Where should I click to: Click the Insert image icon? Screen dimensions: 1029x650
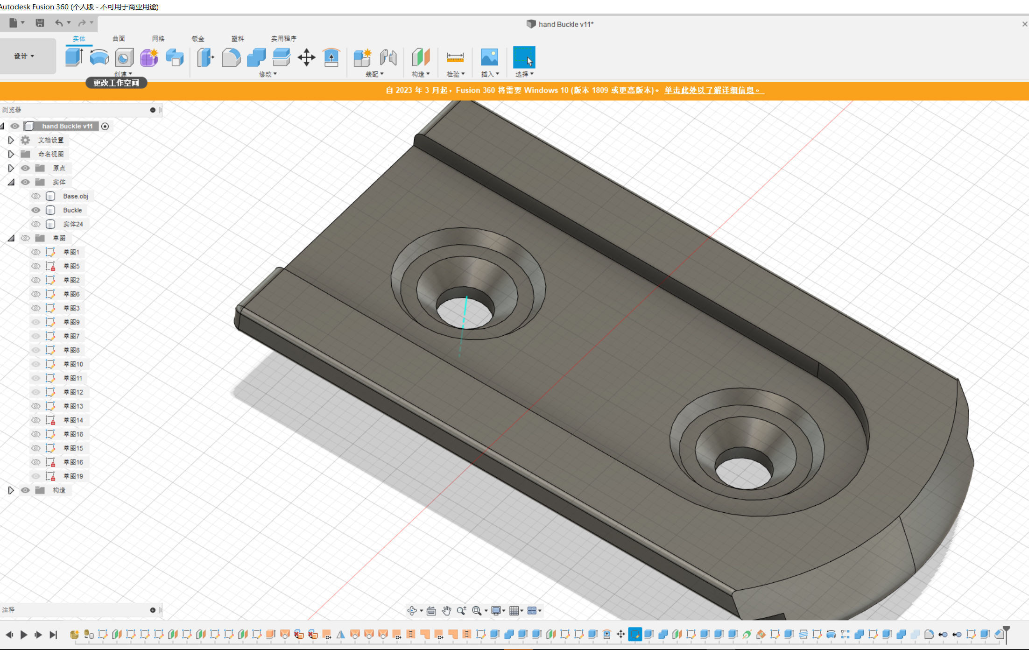(489, 57)
